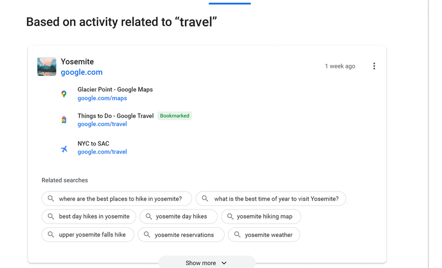
Task: Open Things to Do - Google Travel entry
Action: coord(116,116)
